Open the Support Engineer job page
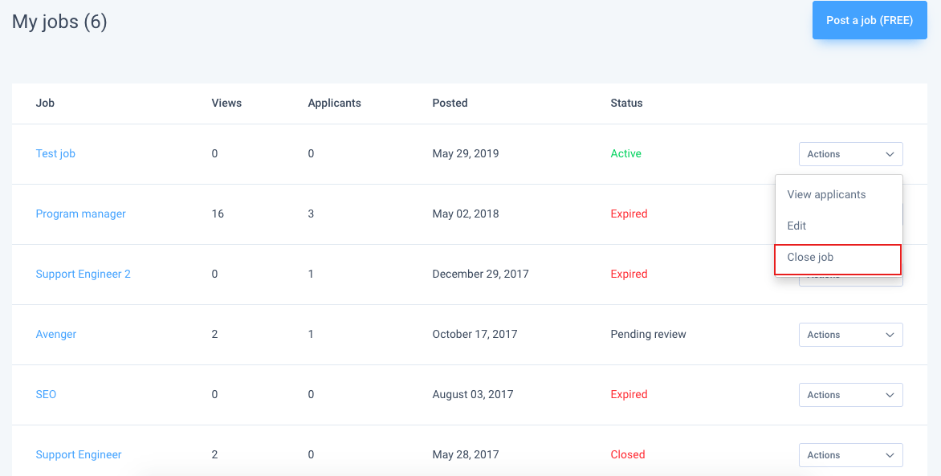This screenshot has width=941, height=476. pos(79,454)
